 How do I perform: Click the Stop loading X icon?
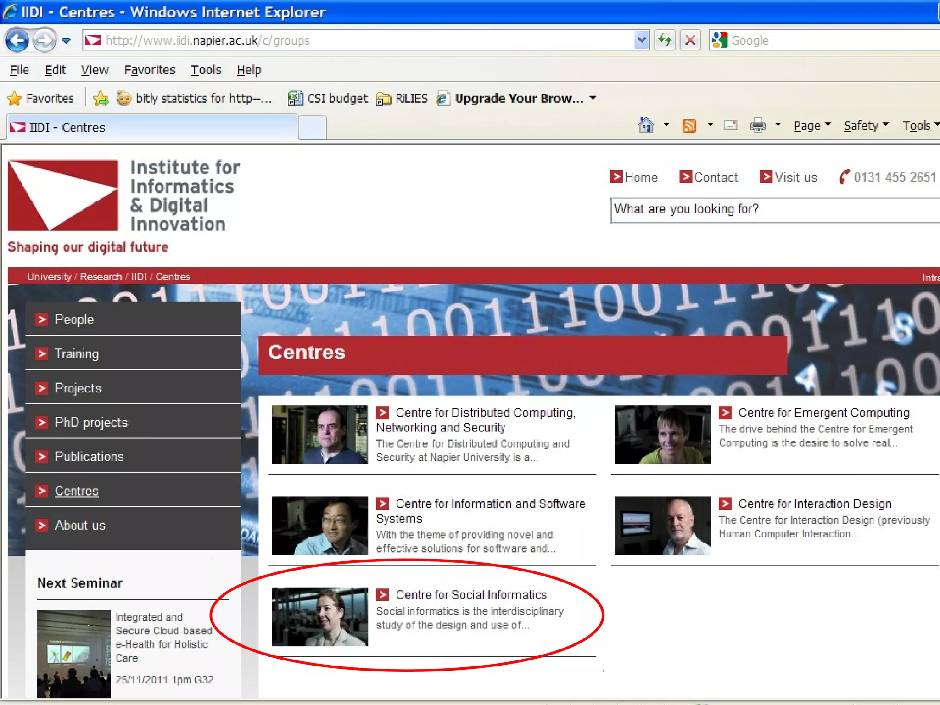click(690, 40)
